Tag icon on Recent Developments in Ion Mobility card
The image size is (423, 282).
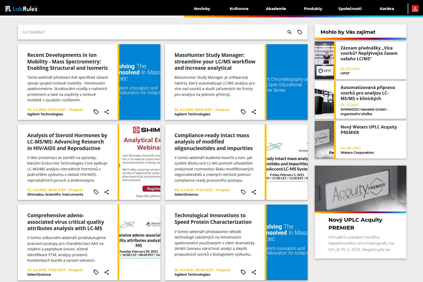[x=96, y=112]
